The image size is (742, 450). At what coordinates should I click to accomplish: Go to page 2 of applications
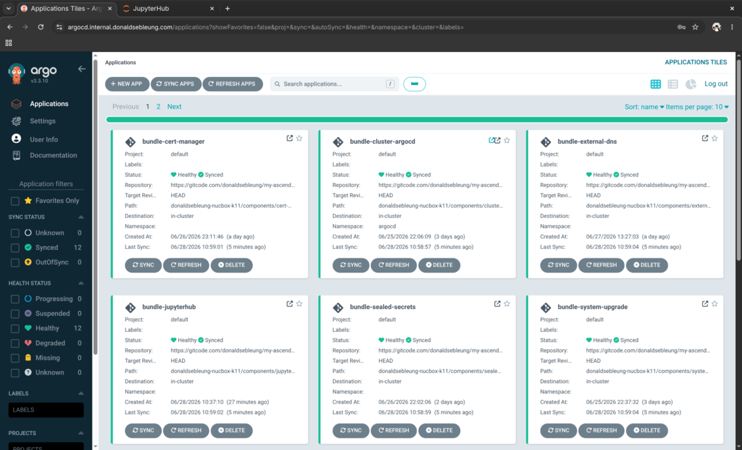[x=158, y=107]
